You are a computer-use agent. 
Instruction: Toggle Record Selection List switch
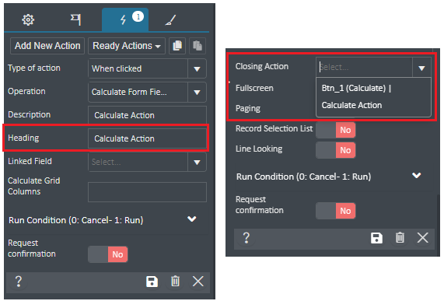[x=336, y=130]
